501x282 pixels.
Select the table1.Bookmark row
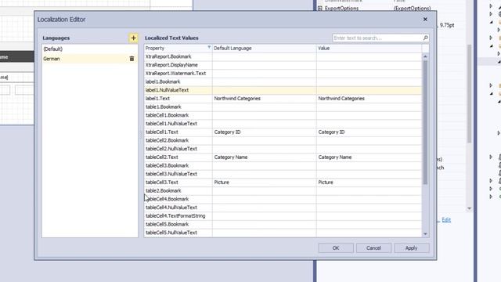(283, 107)
